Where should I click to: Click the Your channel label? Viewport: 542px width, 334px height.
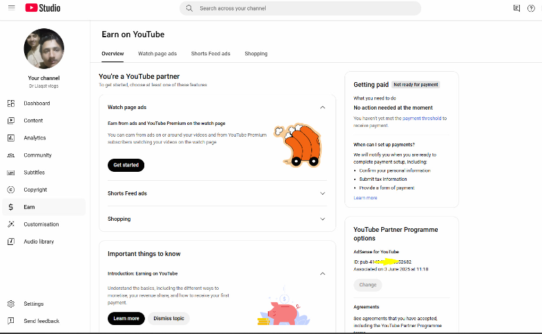[x=44, y=78]
